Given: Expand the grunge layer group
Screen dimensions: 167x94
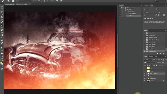Looking at the screenshot, I should [x=147, y=76].
